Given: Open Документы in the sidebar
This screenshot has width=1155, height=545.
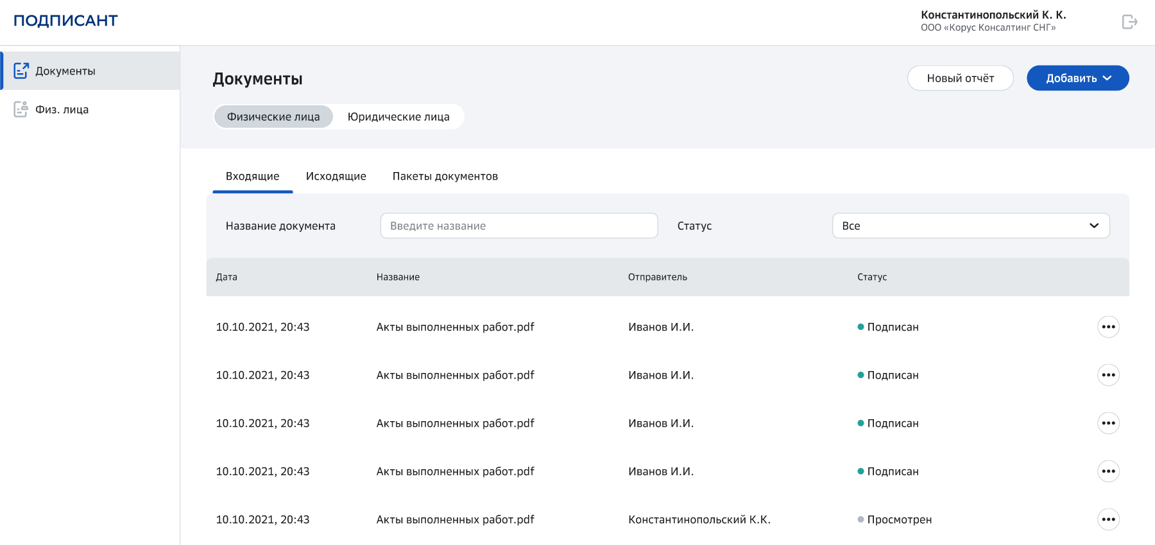Looking at the screenshot, I should point(90,71).
